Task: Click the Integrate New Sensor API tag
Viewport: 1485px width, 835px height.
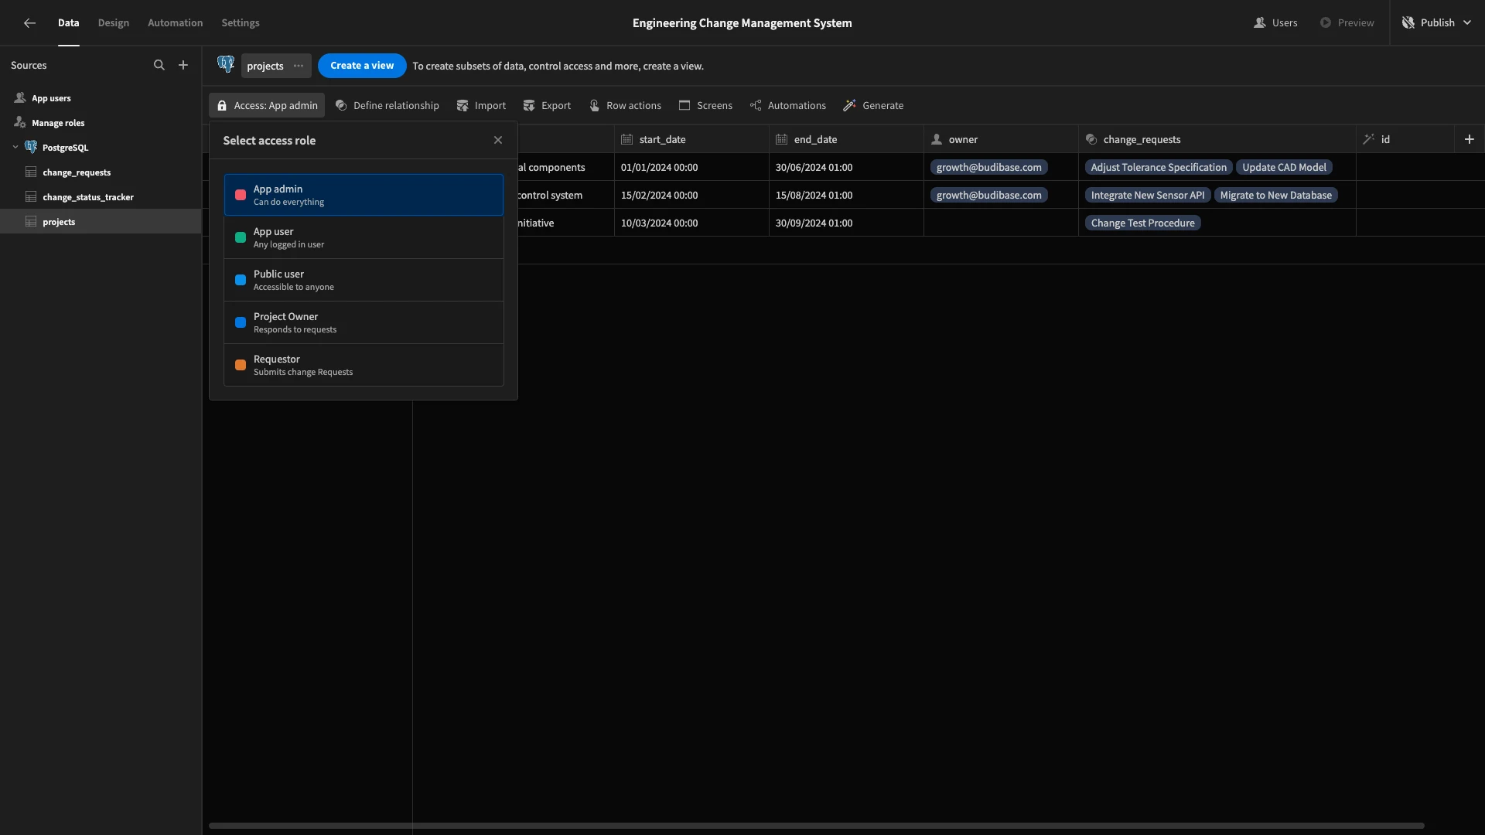Action: coord(1148,196)
